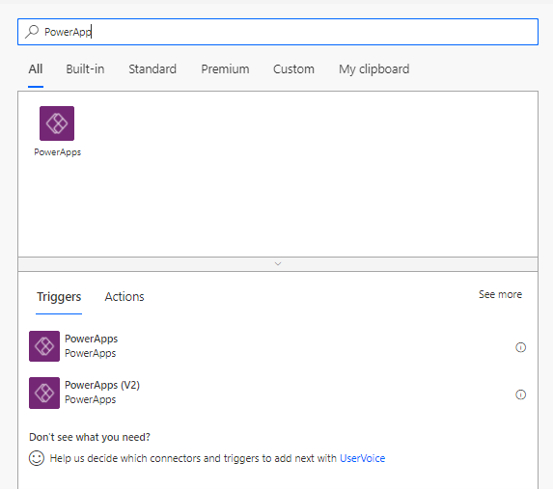Click the smiley feedback icon
553x489 pixels.
click(37, 458)
